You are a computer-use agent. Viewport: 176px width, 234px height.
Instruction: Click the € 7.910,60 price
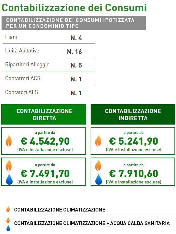point(133,174)
